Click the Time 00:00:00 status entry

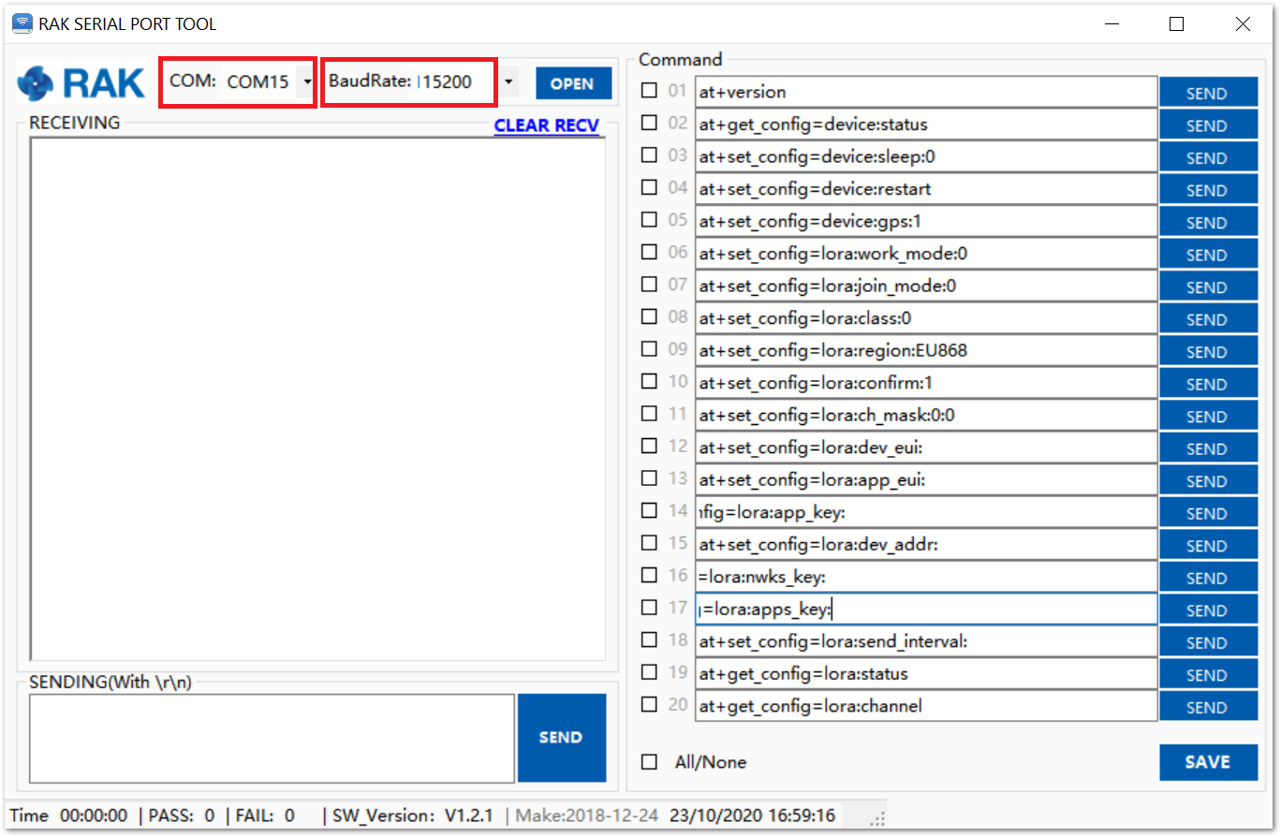(69, 815)
